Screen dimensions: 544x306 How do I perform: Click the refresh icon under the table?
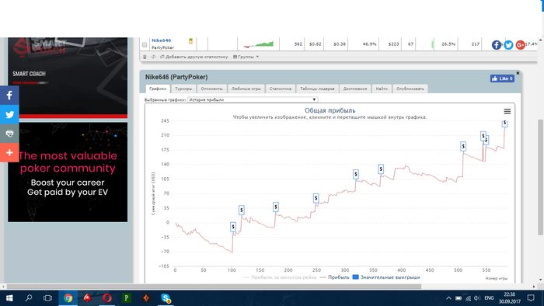coord(153,57)
